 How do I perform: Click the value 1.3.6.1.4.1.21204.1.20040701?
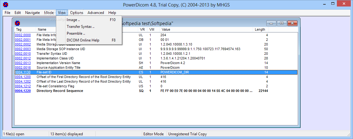[x=183, y=59]
